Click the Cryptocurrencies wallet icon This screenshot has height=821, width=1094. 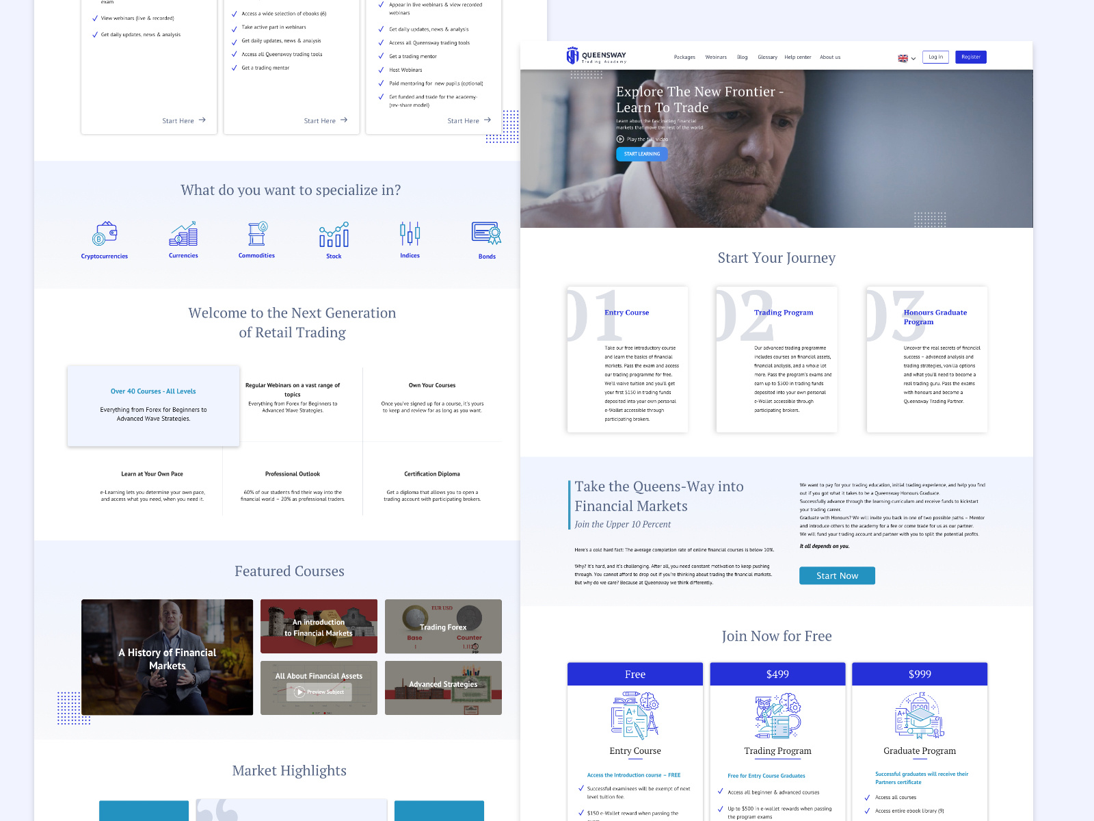point(105,234)
